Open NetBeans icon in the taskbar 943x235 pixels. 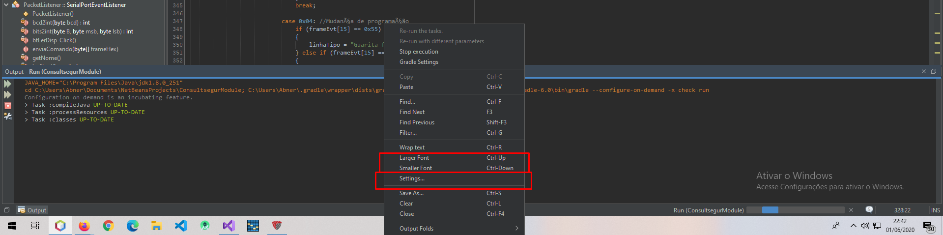pyautogui.click(x=60, y=226)
